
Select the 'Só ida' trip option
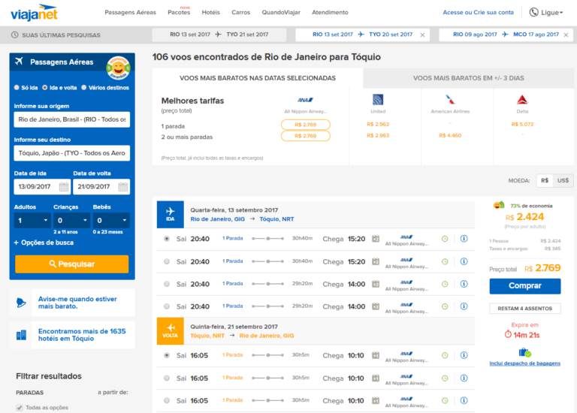tap(17, 87)
